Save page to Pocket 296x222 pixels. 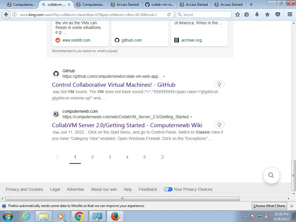[278, 14]
